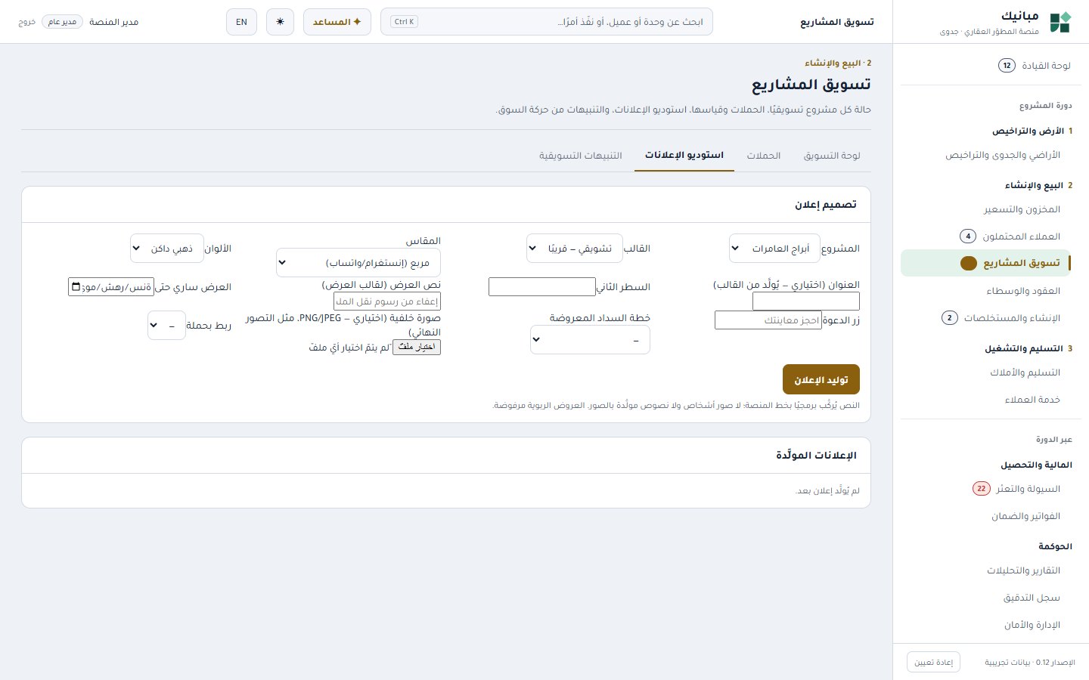Switch to لوحة التسويق tab
Viewport: 1089px width, 680px height.
(x=832, y=156)
